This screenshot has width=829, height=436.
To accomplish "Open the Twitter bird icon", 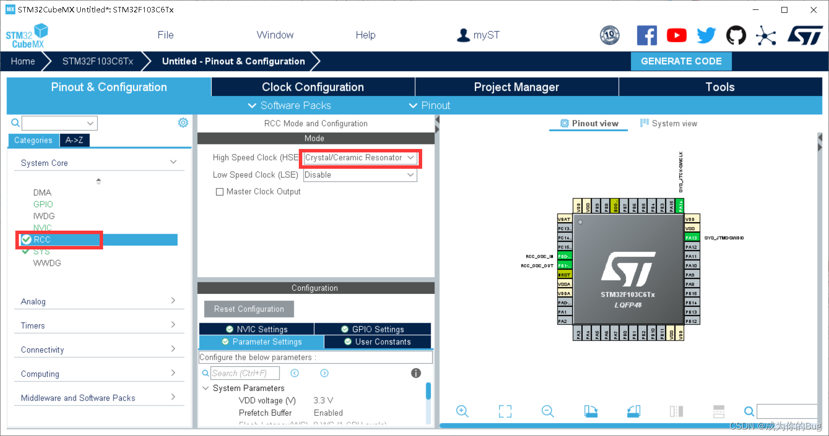I will [706, 35].
